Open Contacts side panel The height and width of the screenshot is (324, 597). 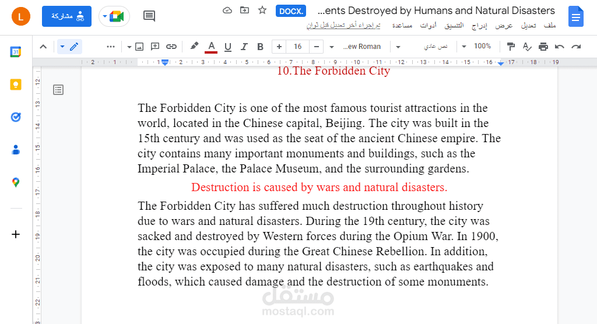pos(16,150)
